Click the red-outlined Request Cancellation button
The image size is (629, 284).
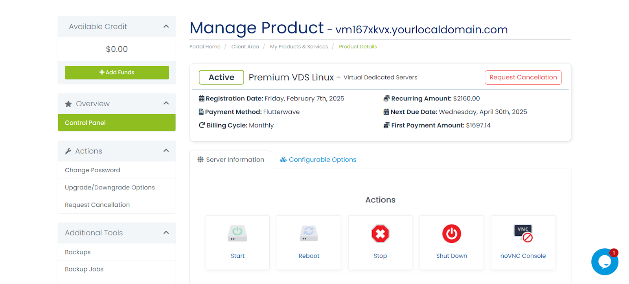coord(523,77)
